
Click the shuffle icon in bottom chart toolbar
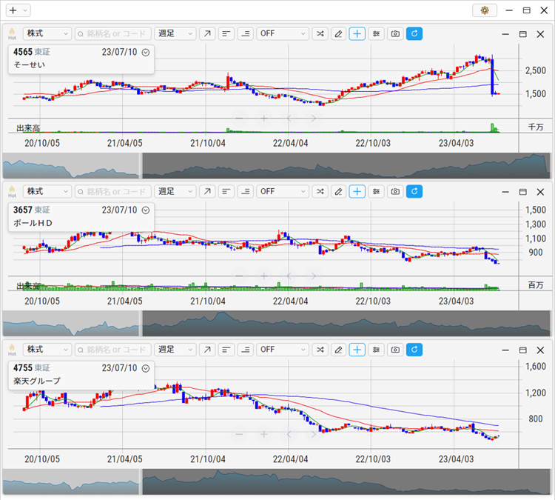tap(320, 350)
